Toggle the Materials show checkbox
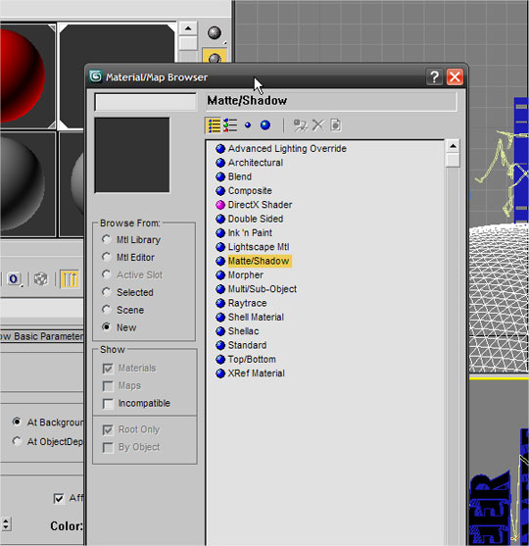 [108, 368]
